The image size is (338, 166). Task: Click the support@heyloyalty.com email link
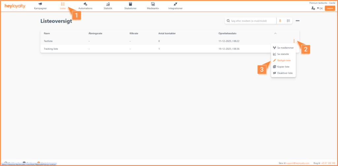coord(298,163)
